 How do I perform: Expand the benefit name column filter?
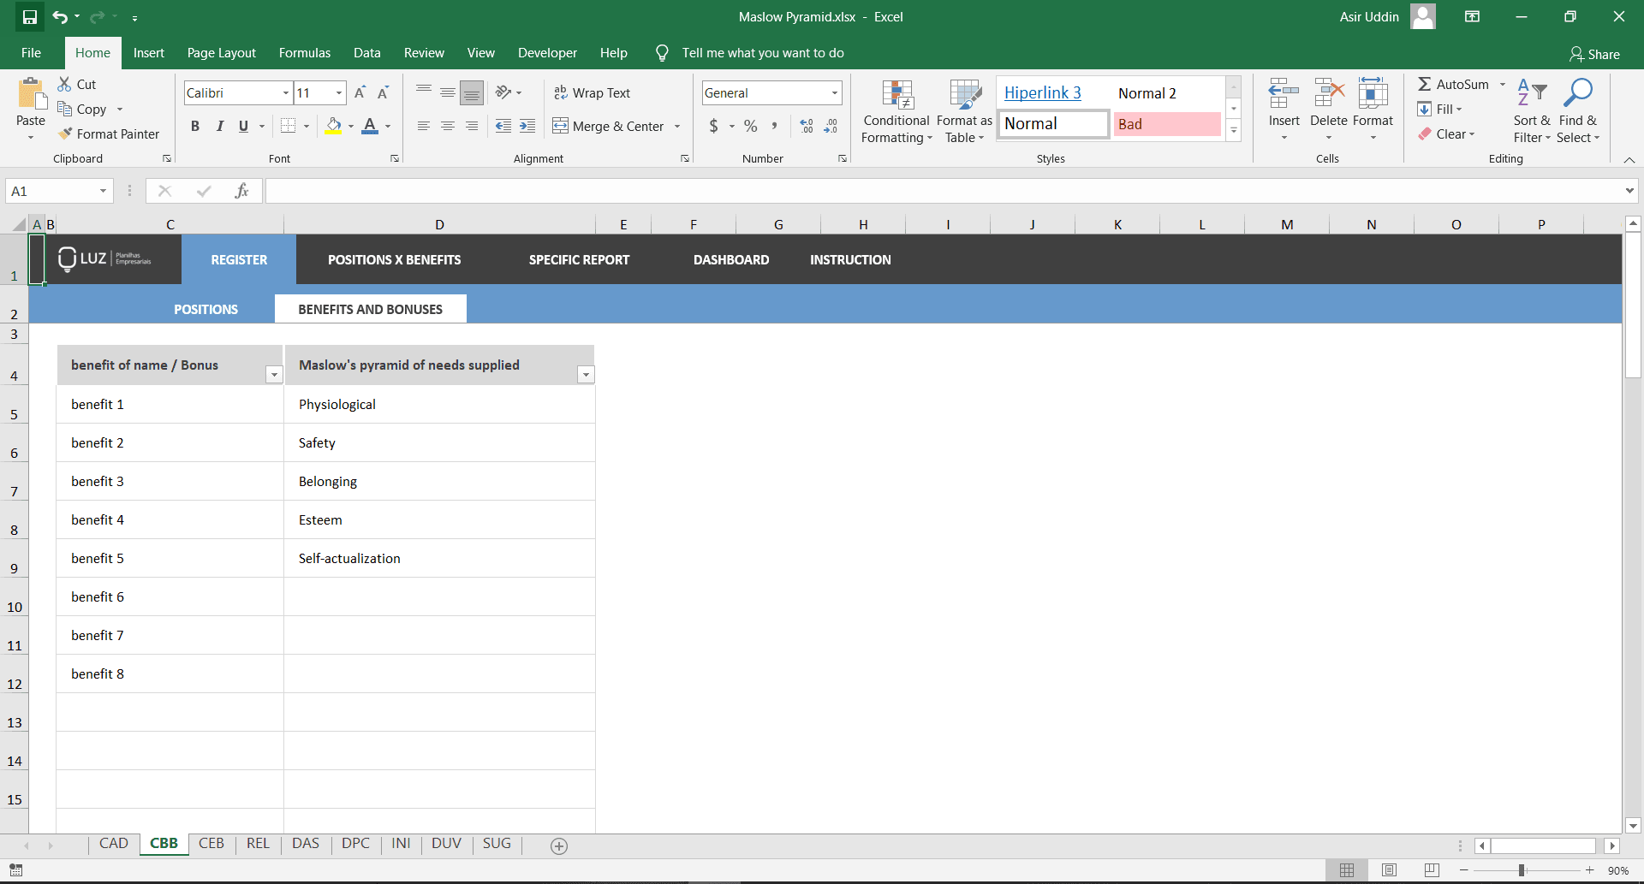[274, 374]
